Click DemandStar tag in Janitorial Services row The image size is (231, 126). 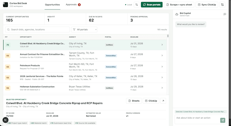point(111,77)
